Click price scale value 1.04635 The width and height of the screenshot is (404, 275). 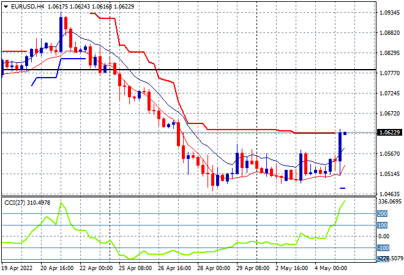pos(390,194)
